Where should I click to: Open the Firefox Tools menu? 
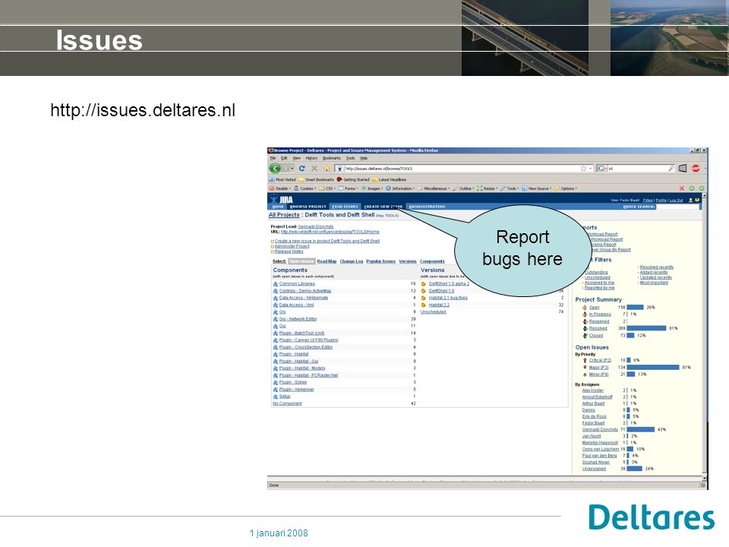pyautogui.click(x=350, y=158)
